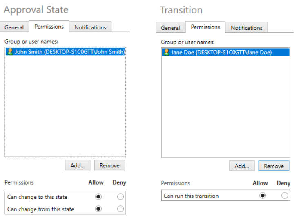Select Jane Doe entry in user list
Screen dimensions: 301x218
[x=226, y=52]
